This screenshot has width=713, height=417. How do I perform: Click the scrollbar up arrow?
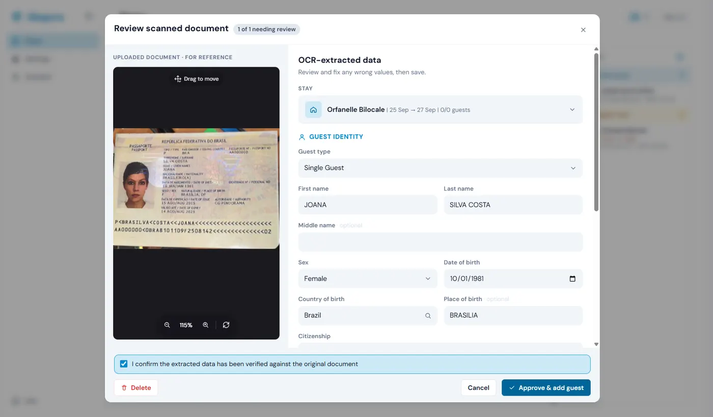pyautogui.click(x=596, y=49)
